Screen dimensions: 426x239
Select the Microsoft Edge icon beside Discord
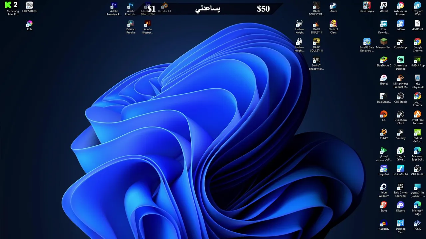coord(418,209)
